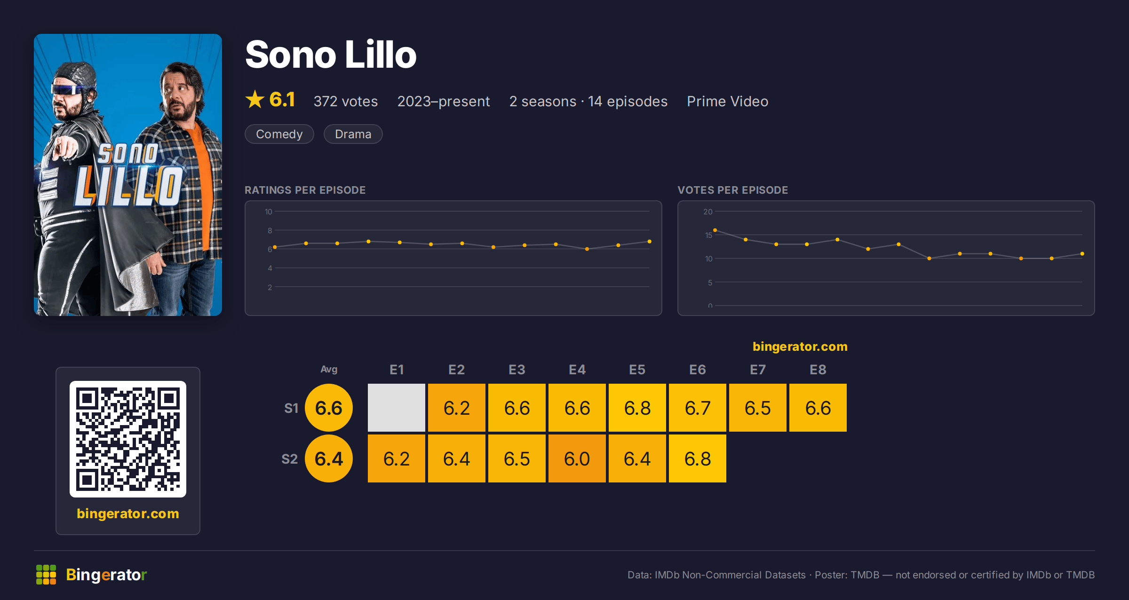Click the E8 column header
Screen dimensions: 1129x600
click(818, 370)
